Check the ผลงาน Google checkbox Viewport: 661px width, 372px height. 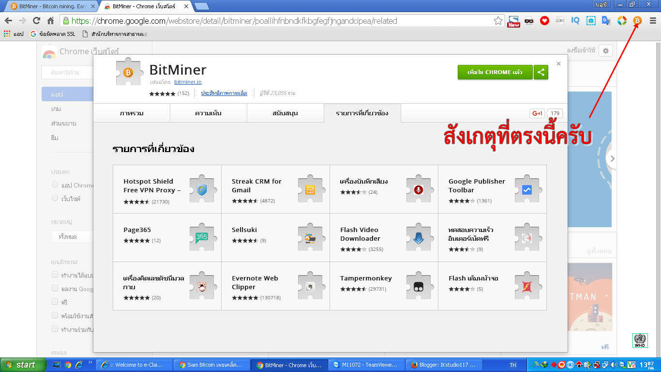tap(55, 289)
